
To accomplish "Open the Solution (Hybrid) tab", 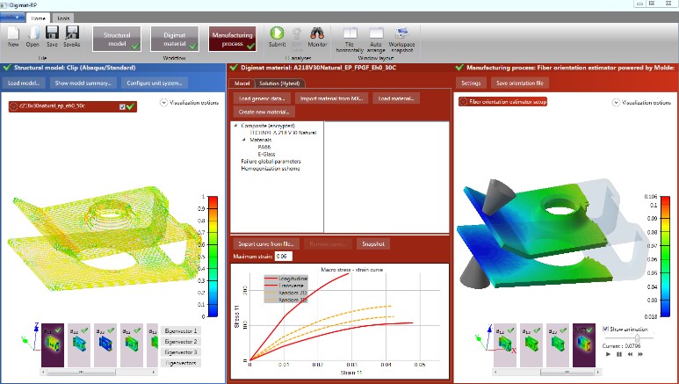I will point(277,83).
